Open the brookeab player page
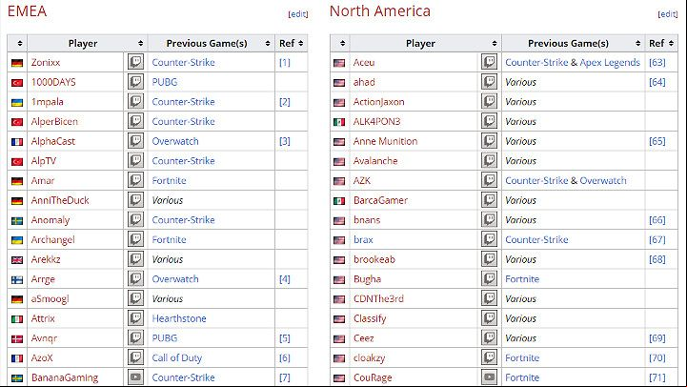 (x=374, y=259)
